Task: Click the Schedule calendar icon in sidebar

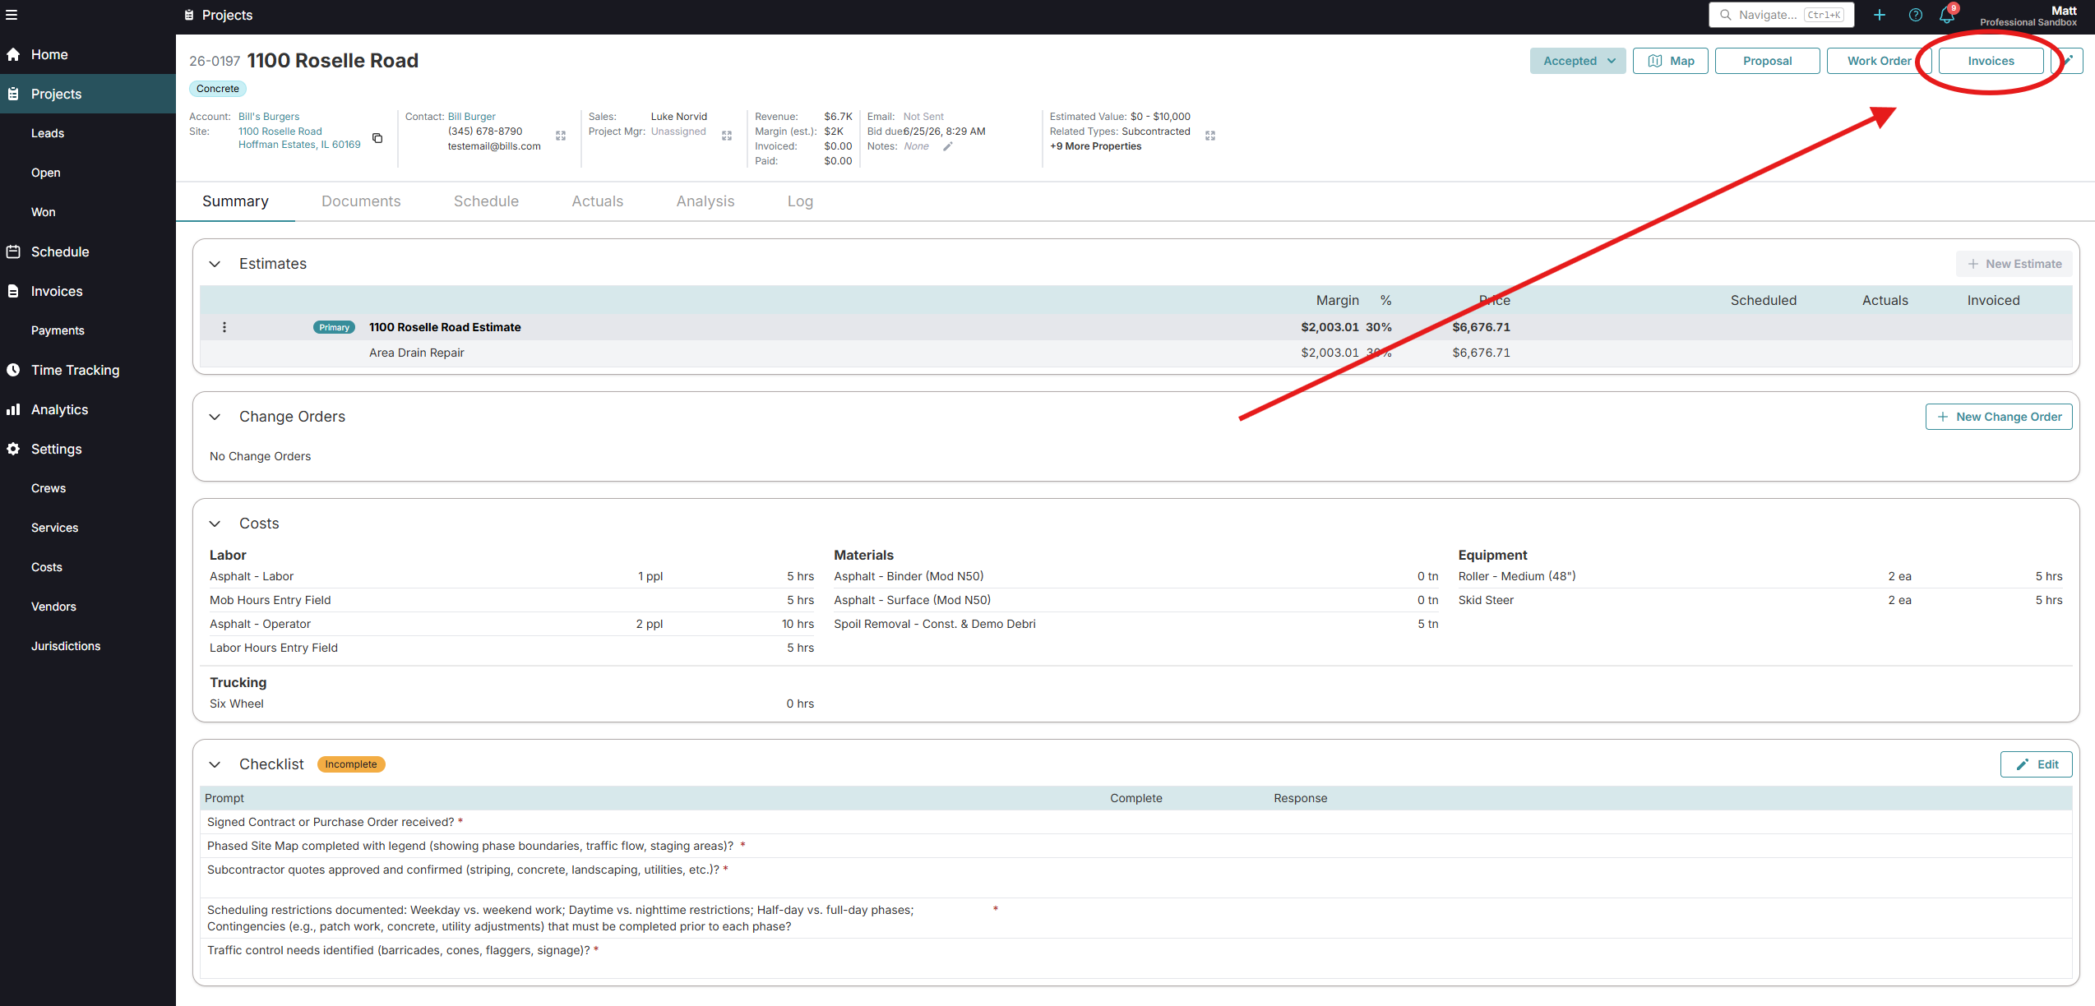Action: [x=13, y=251]
